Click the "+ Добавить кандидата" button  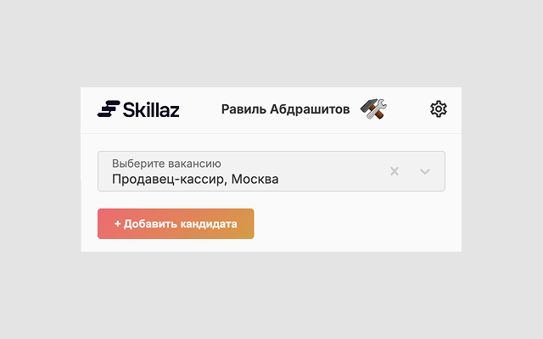[176, 224]
